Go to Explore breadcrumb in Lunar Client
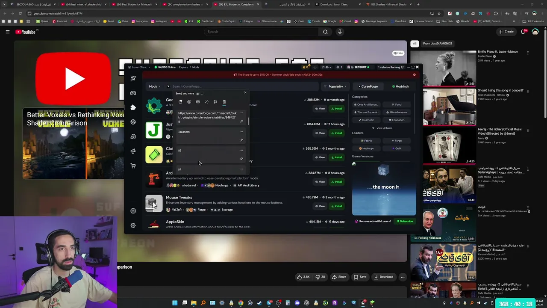 [183, 67]
